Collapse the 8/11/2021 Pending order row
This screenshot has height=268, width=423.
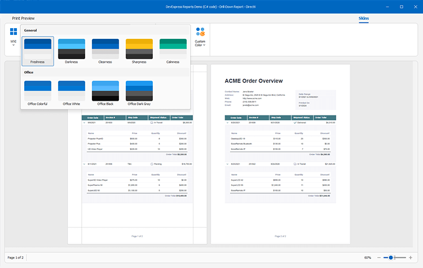(85, 164)
